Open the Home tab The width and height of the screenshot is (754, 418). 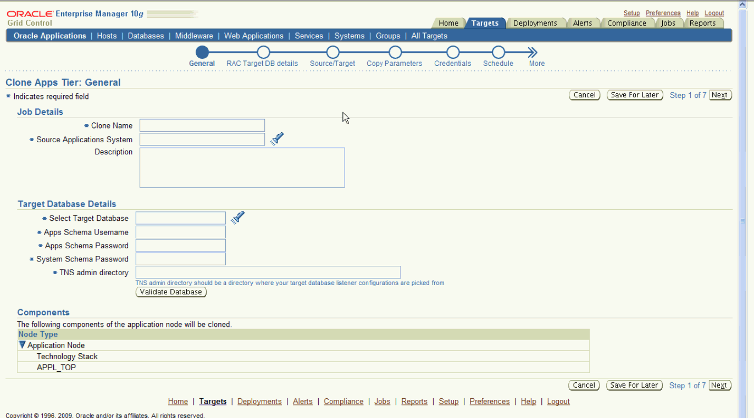click(x=448, y=23)
